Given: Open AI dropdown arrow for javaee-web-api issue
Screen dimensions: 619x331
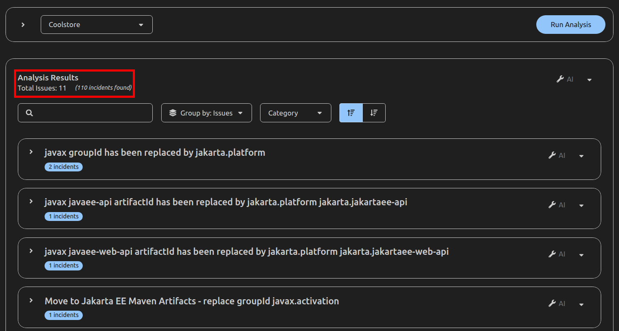Looking at the screenshot, I should click(581, 255).
